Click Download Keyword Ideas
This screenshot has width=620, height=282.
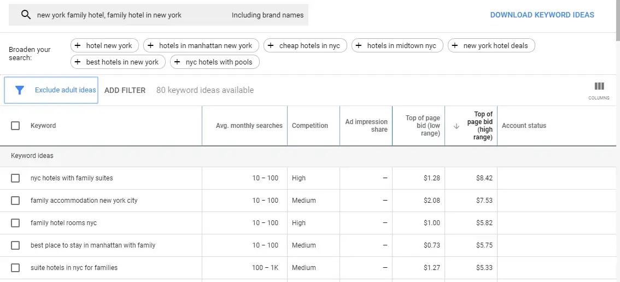pos(542,15)
